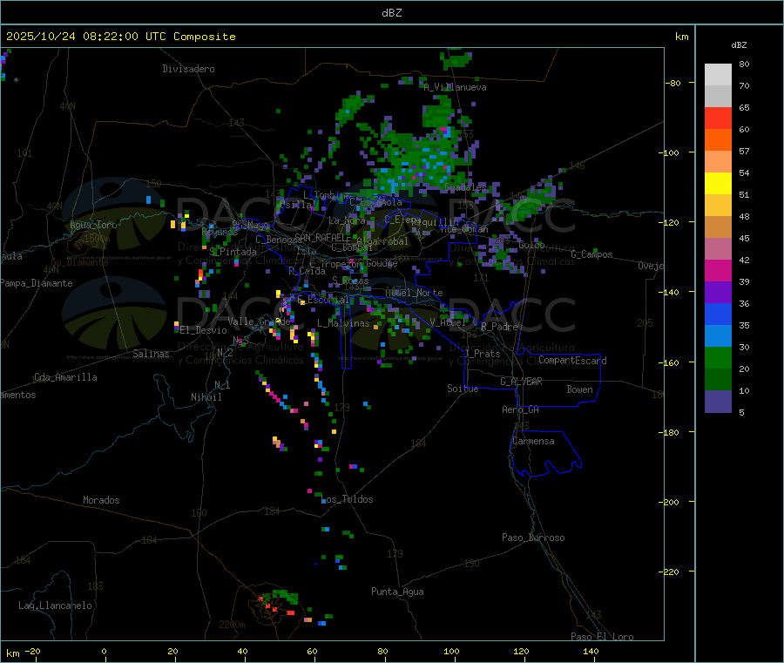Click the Nihuel_Norte label
The width and height of the screenshot is (784, 663).
point(414,293)
